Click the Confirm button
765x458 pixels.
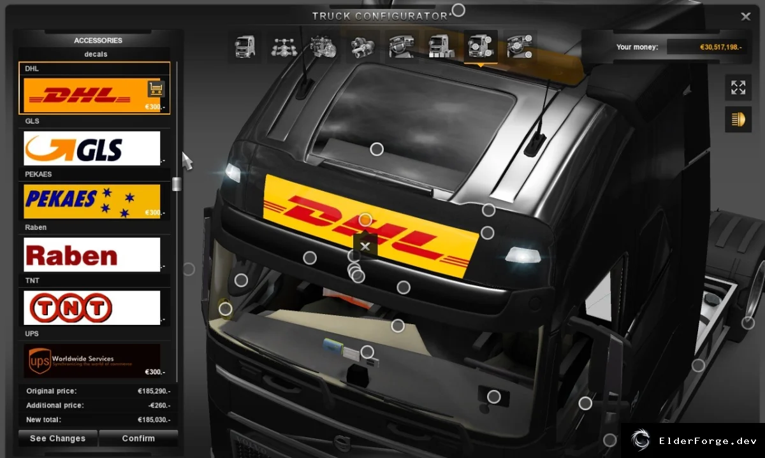138,438
